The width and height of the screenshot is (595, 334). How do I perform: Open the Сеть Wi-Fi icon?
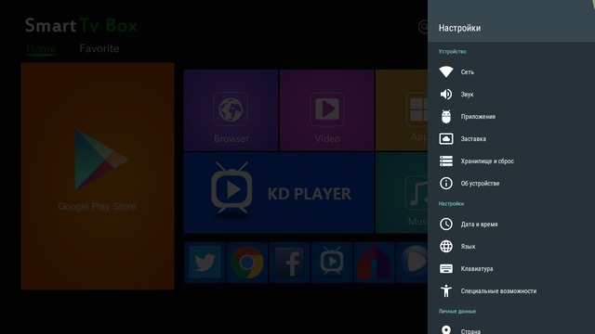tap(446, 72)
